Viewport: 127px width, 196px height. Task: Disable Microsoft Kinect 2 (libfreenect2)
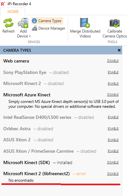(x=113, y=174)
